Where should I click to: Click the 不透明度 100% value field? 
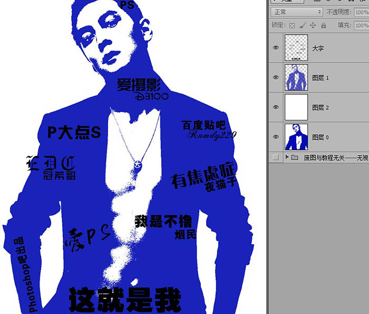[x=362, y=12]
